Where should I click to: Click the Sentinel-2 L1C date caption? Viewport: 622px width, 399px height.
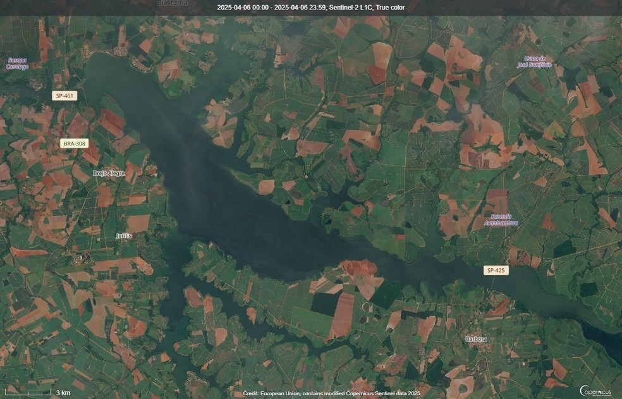[x=311, y=8]
